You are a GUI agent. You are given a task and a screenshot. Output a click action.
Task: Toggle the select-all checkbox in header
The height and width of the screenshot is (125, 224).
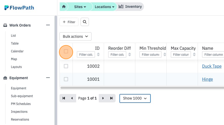pyautogui.click(x=66, y=51)
